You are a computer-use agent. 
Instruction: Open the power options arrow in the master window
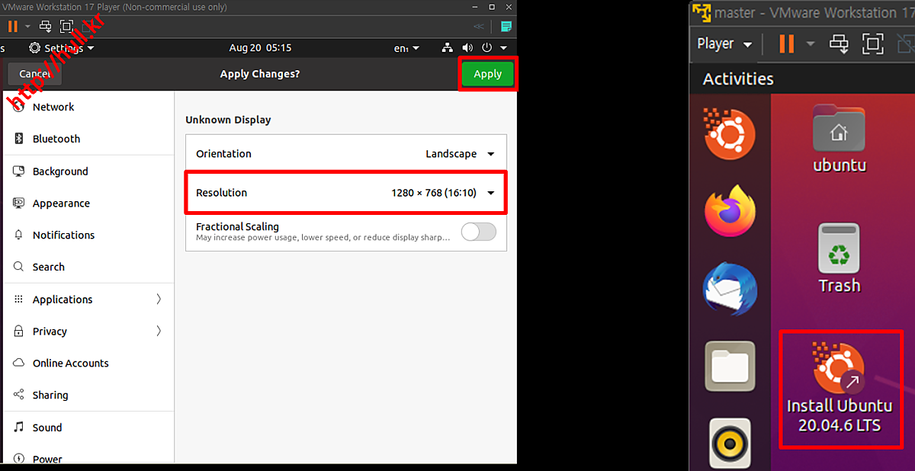pyautogui.click(x=810, y=43)
